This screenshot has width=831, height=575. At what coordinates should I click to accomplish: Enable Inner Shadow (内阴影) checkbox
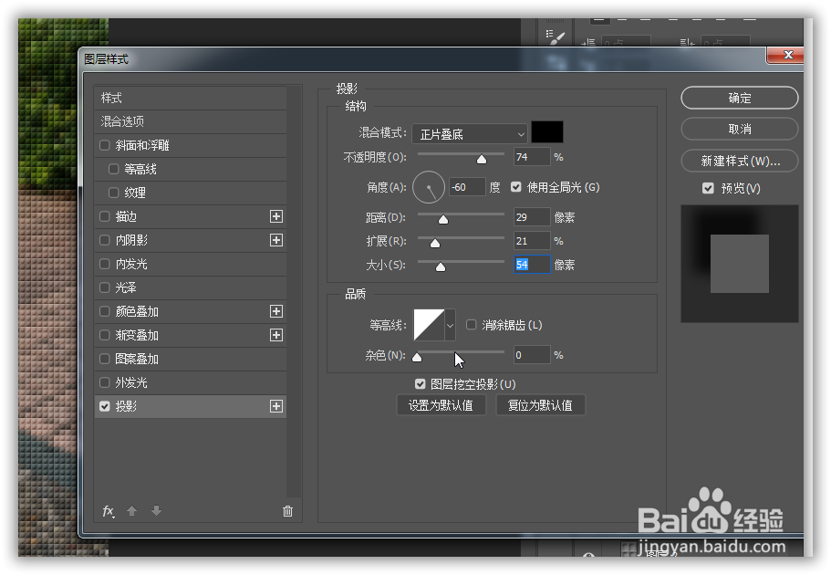tap(104, 240)
